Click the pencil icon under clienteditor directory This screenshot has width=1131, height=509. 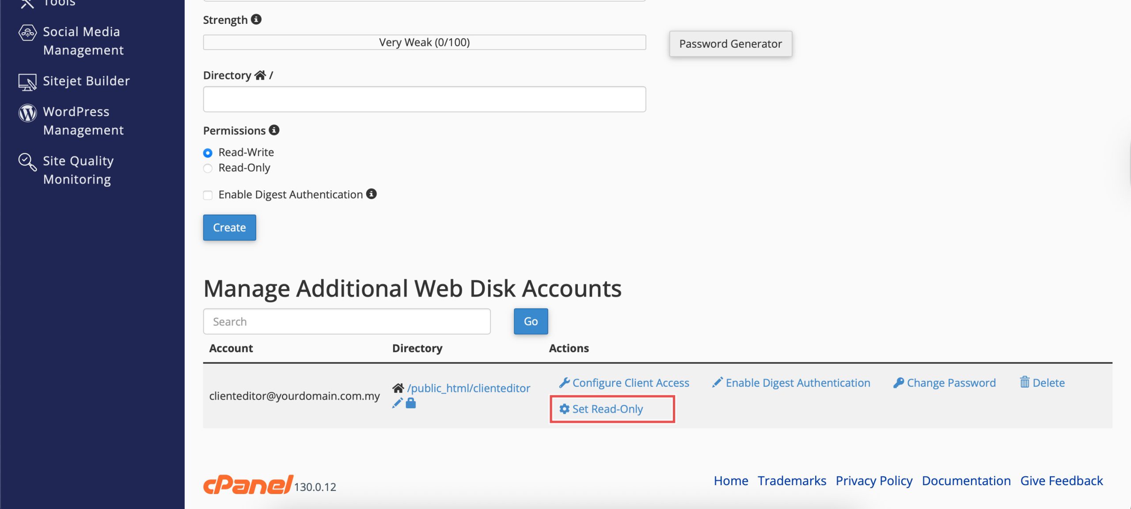coord(397,403)
